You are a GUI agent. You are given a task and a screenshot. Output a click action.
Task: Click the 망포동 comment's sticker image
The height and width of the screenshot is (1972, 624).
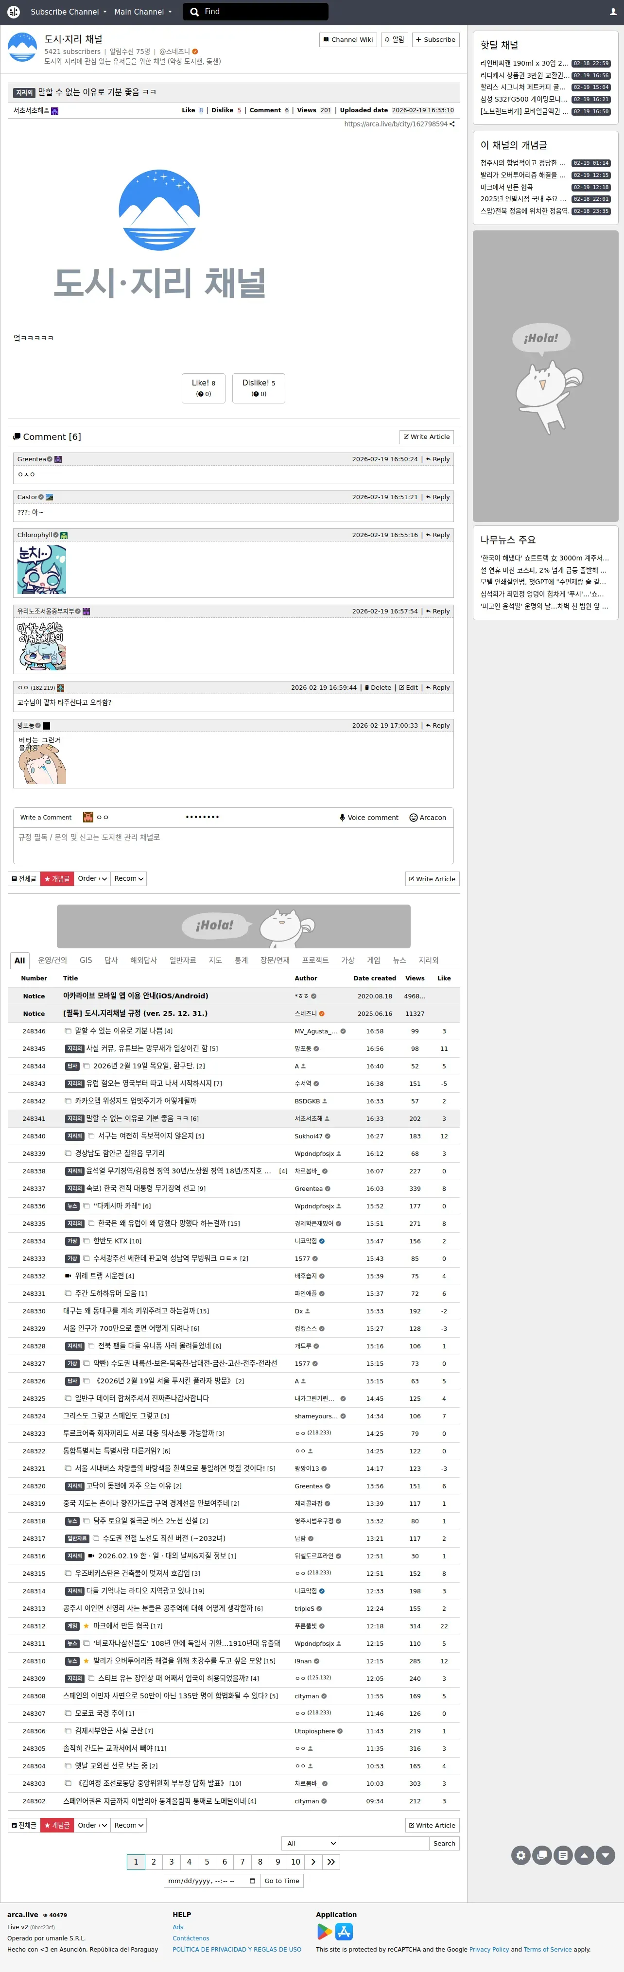[x=41, y=759]
